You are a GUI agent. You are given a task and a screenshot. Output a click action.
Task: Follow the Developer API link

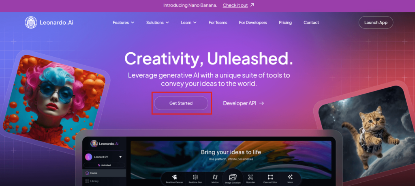(x=244, y=103)
